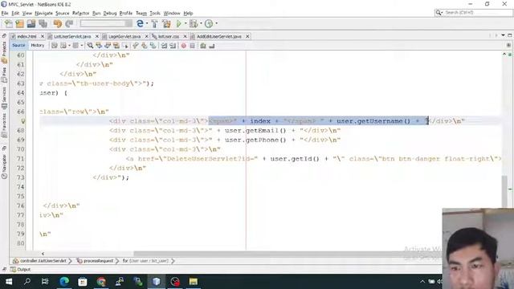The image size is (514, 289).
Task: Click the processRequest breadcrumb
Action: pos(95,261)
